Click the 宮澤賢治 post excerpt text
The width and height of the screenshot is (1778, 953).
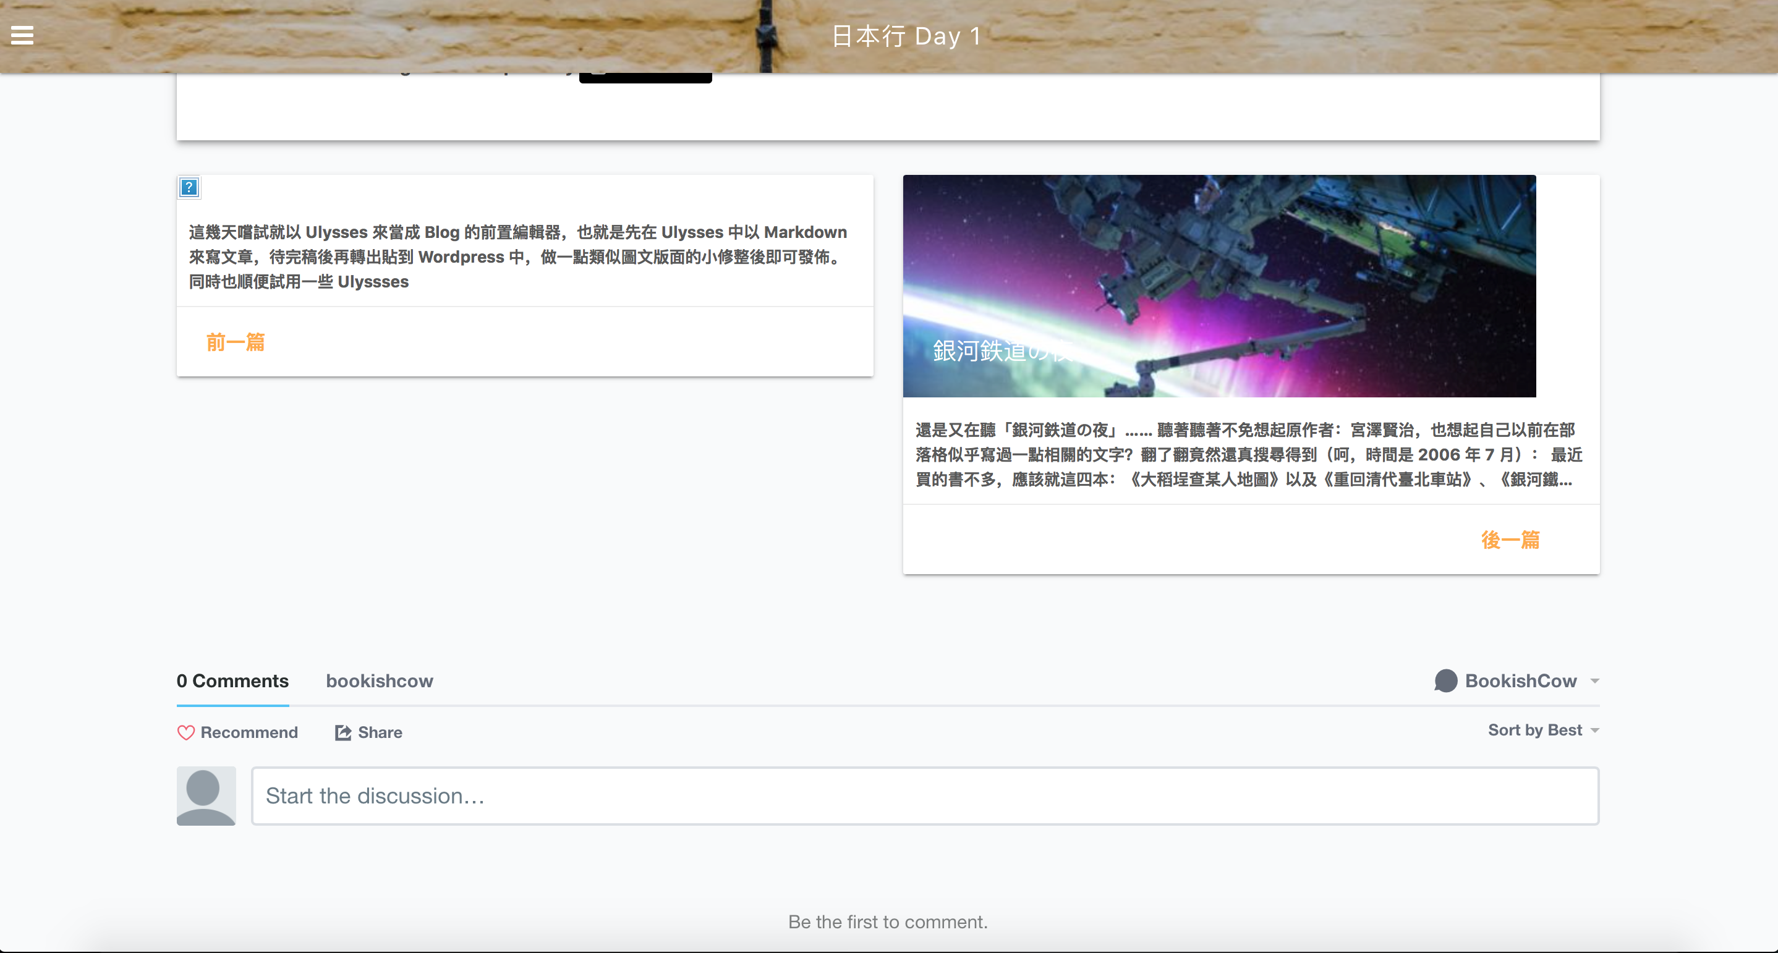coord(1248,455)
